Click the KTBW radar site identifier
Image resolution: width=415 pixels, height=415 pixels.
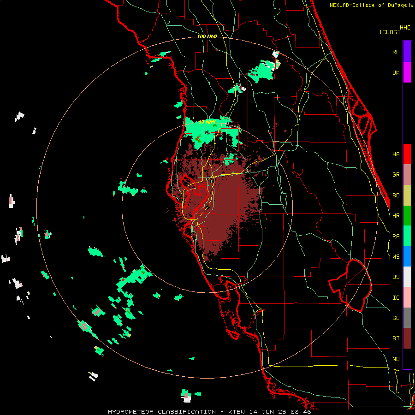[x=237, y=412]
